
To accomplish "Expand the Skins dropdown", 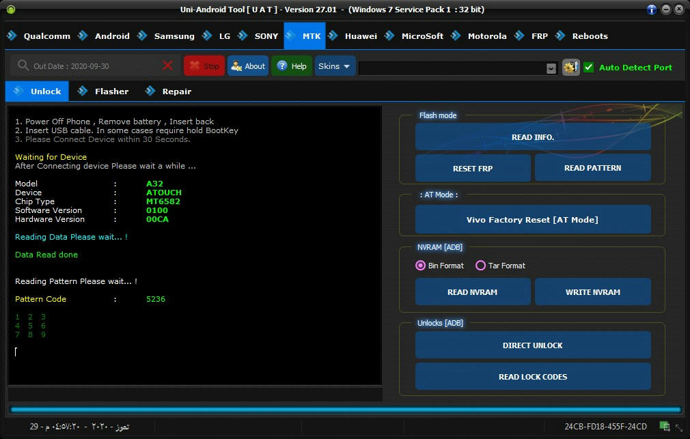I will [335, 66].
